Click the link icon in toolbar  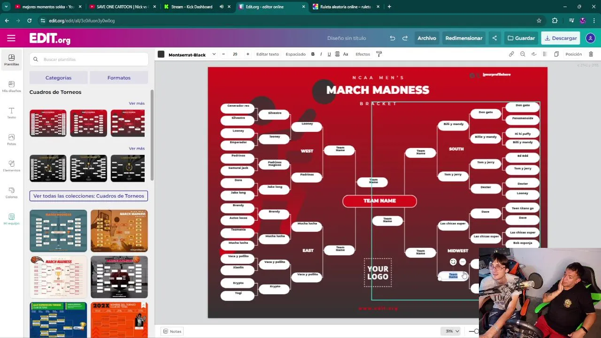pos(511,54)
